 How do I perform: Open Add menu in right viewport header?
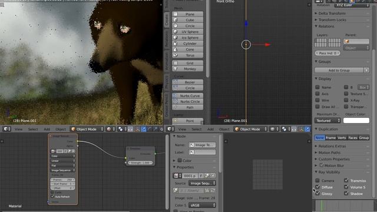click(x=210, y=129)
